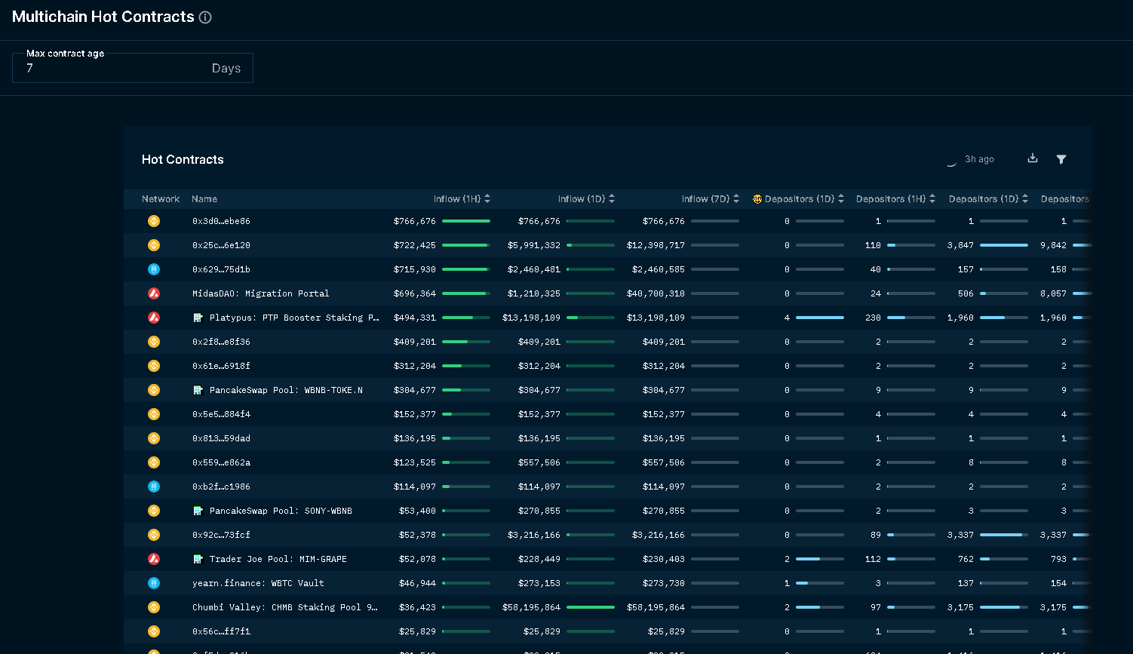Click the BNB network icon for 0x813…59dad
1133x654 pixels.
pos(154,438)
